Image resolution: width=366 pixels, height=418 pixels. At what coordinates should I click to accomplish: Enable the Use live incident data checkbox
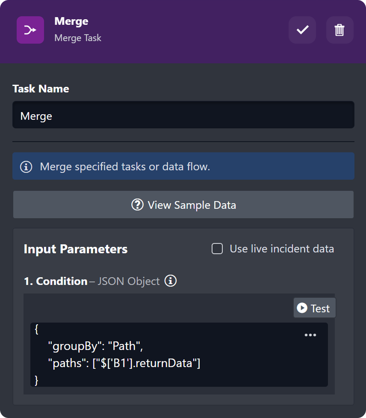(x=217, y=249)
